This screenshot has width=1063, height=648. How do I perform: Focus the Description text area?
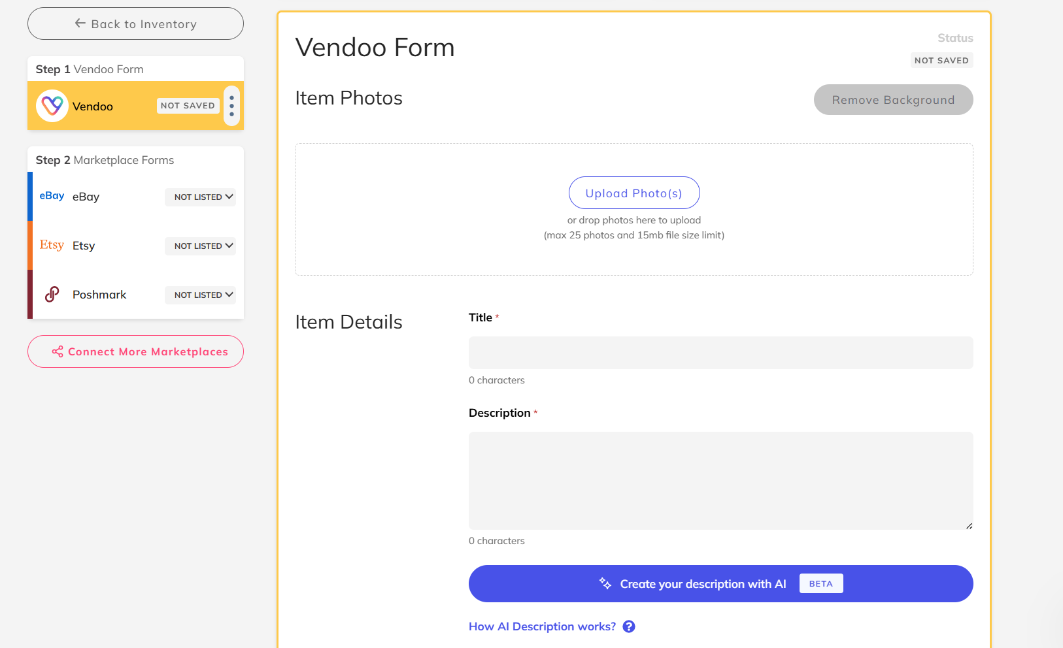[720, 481]
